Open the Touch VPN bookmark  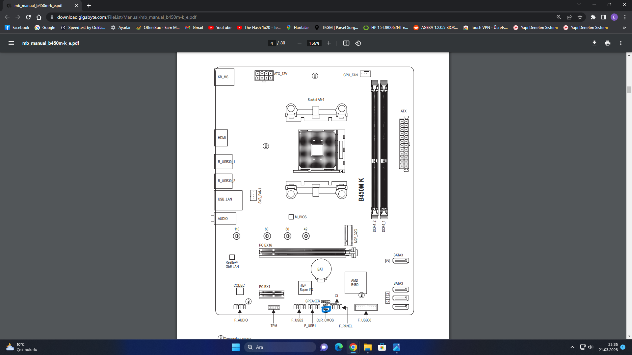click(486, 28)
